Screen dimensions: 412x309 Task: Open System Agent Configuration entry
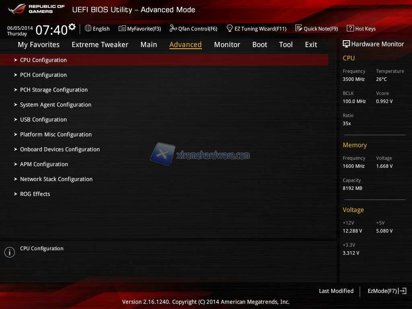[x=56, y=105]
